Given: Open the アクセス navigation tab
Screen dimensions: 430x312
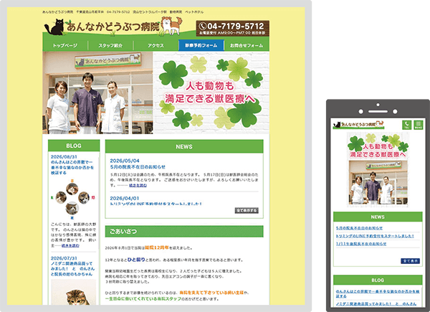Looking at the screenshot, I should tap(156, 46).
